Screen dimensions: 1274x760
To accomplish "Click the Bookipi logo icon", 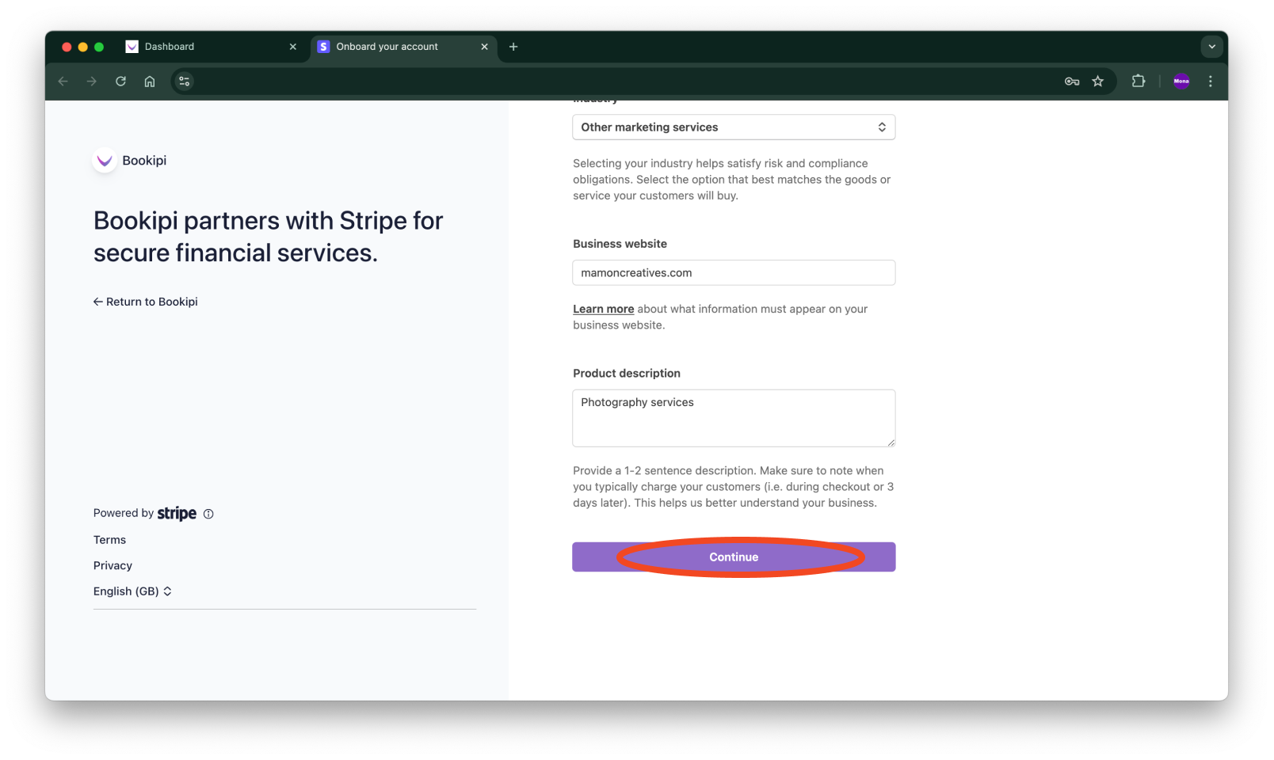I will [104, 160].
